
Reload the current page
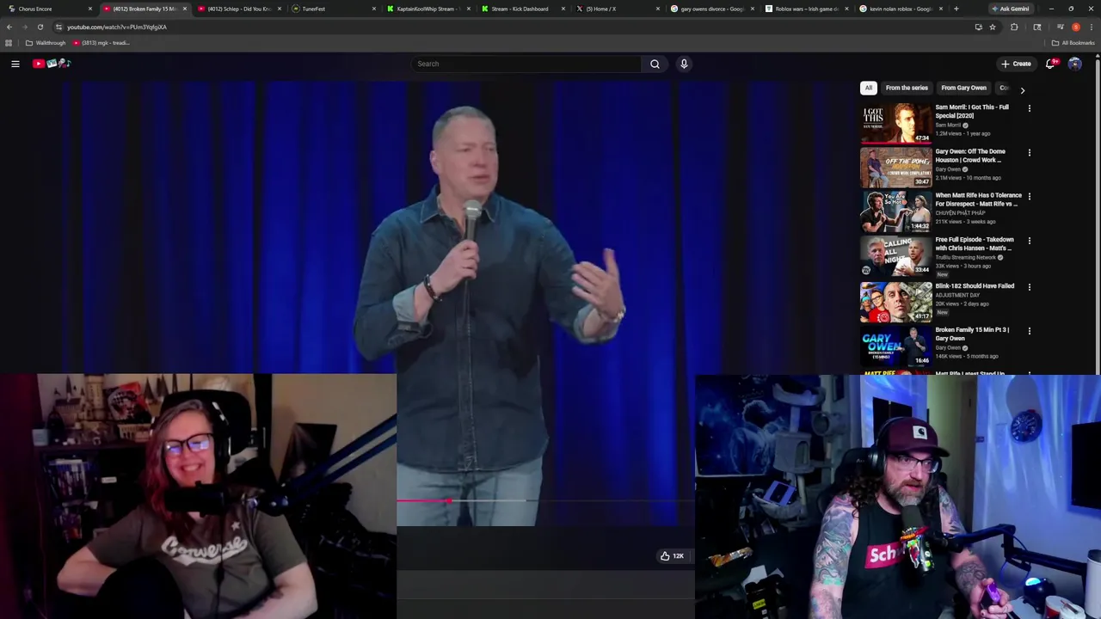pos(40,27)
